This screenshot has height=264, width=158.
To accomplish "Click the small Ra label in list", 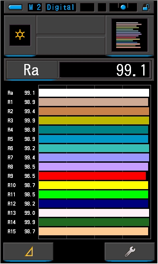I will coord(10,93).
